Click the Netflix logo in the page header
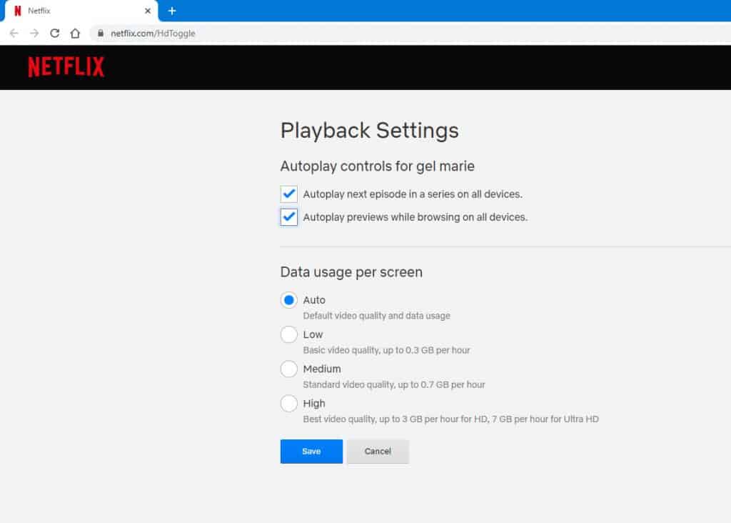The image size is (731, 523). click(x=65, y=66)
